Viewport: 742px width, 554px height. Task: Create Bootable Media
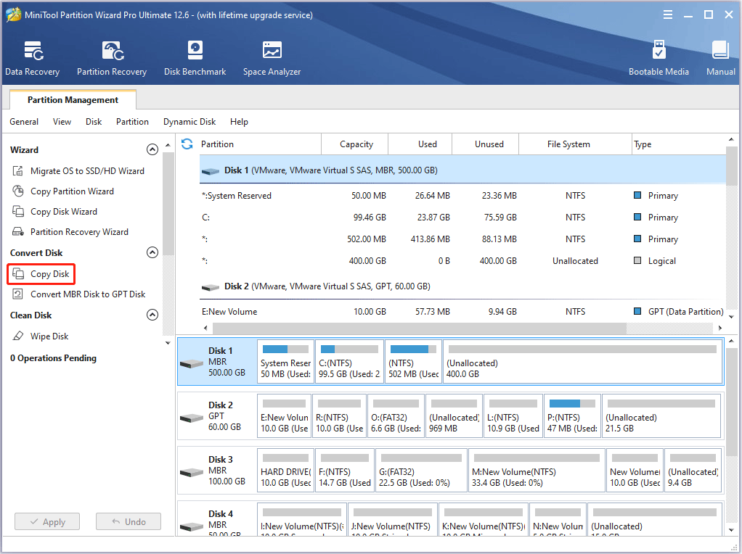(659, 59)
